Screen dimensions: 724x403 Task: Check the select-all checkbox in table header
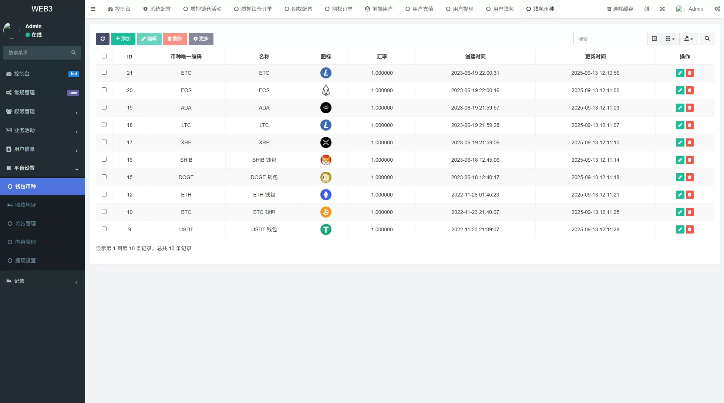tap(104, 56)
